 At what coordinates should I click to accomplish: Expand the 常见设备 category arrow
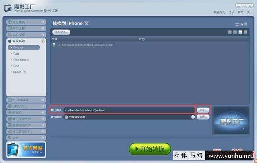pyautogui.click(x=43, y=28)
